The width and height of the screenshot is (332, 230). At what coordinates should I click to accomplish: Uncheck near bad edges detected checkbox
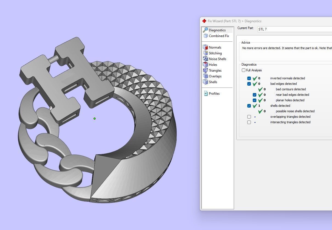click(x=254, y=95)
